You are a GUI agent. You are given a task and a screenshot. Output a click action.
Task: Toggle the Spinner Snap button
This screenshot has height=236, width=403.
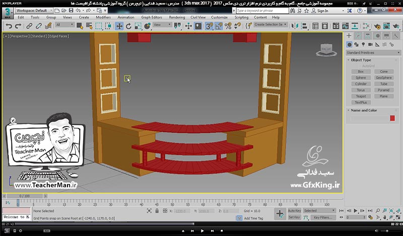[x=237, y=26]
